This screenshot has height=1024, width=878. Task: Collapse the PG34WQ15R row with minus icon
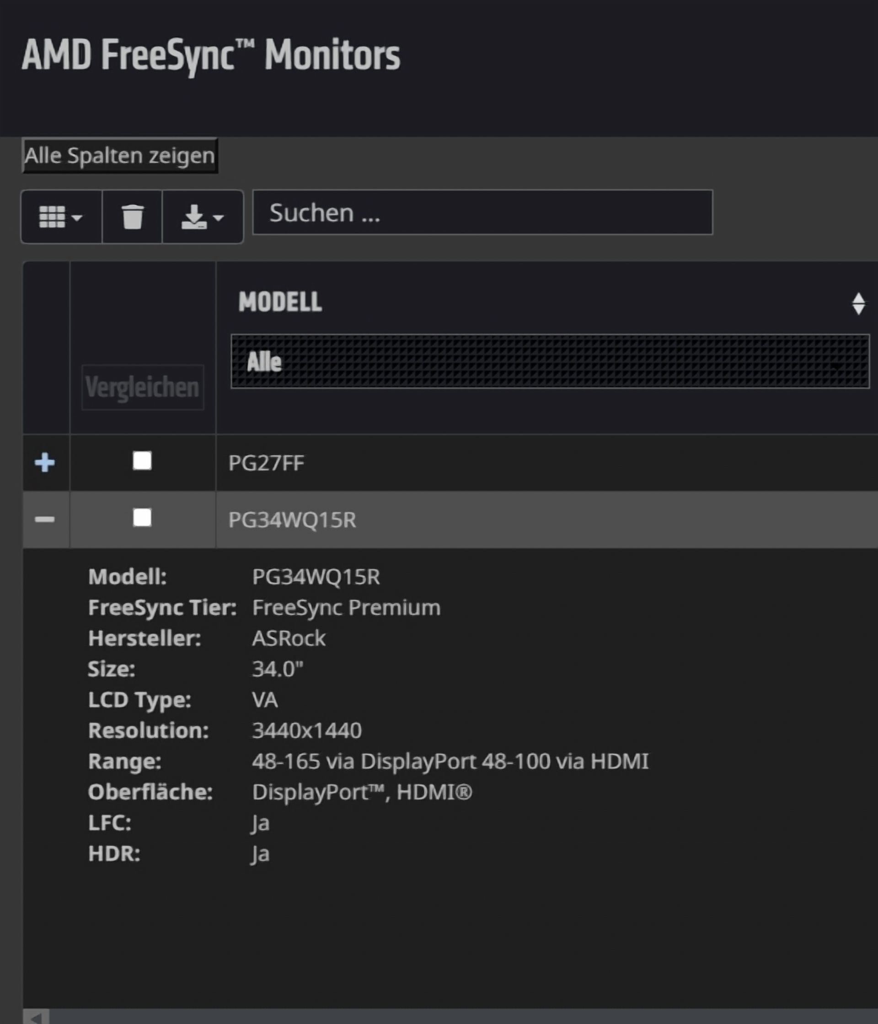tap(44, 520)
